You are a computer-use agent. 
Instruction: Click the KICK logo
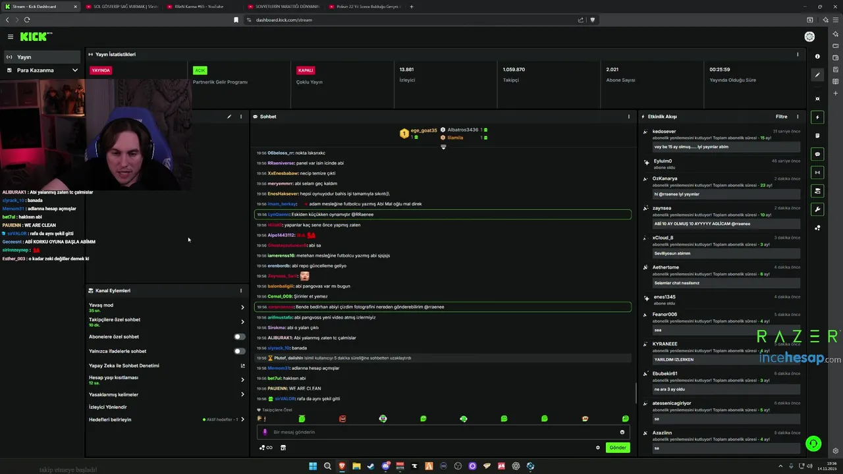point(36,37)
